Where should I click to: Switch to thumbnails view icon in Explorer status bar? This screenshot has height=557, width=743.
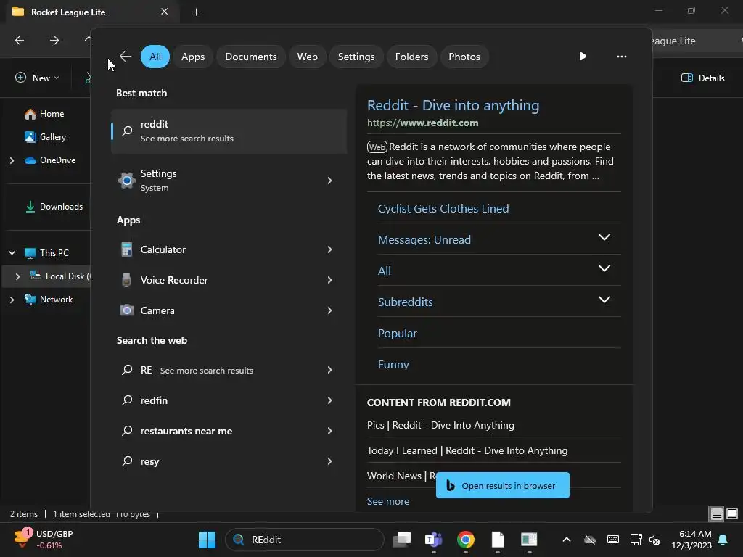click(732, 513)
